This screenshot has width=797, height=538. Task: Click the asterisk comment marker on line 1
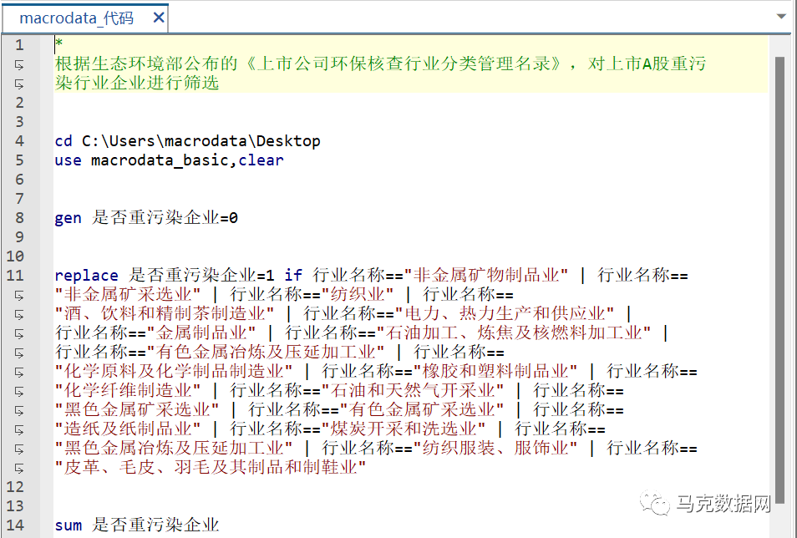pos(59,43)
